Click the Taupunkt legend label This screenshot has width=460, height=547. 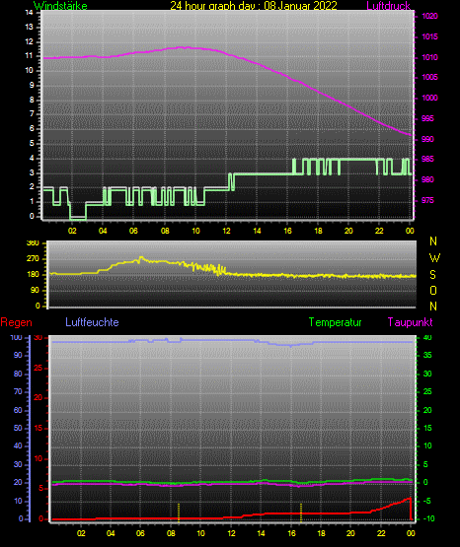[410, 322]
